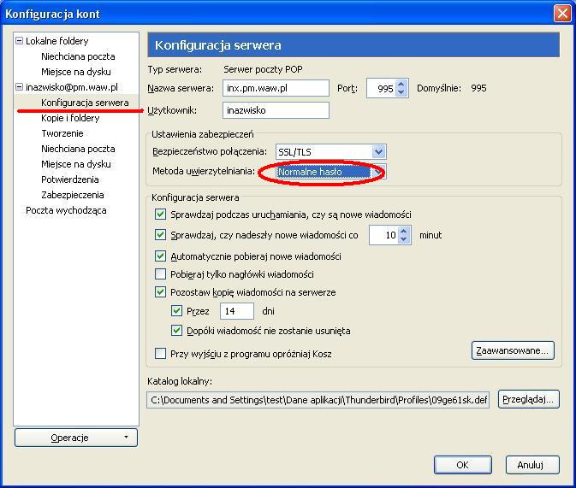Viewport: 576px width, 488px height.
Task: Collapse the Lokalne foldery tree node
Action: click(20, 41)
